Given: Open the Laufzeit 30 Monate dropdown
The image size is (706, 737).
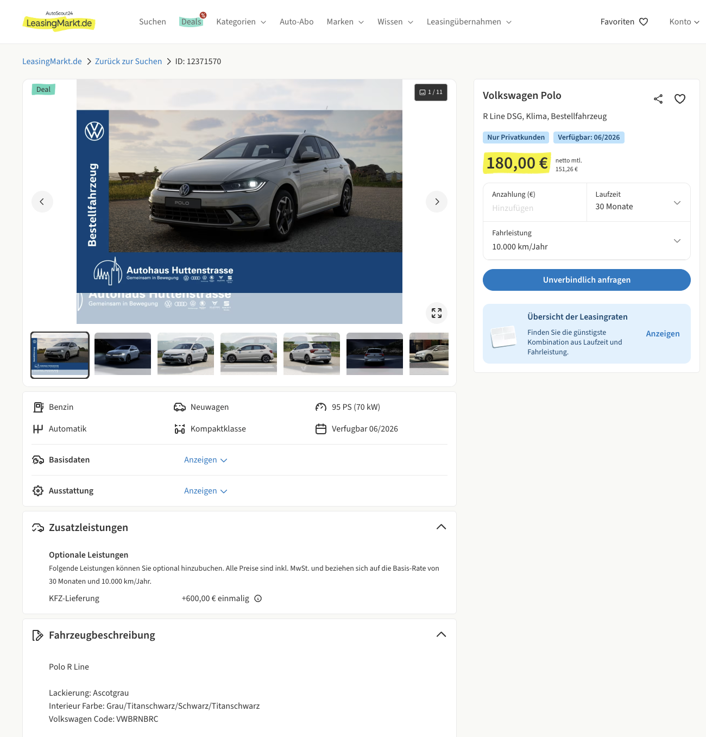Looking at the screenshot, I should [638, 202].
